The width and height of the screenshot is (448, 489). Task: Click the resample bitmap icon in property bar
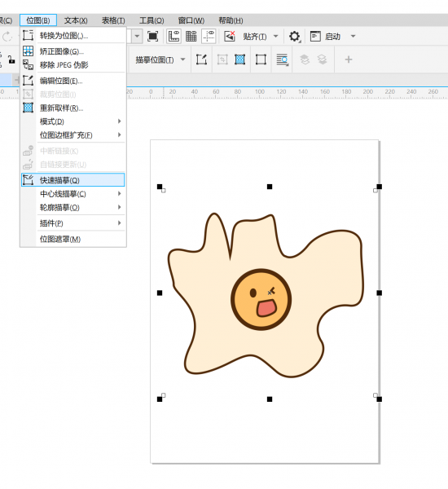[x=239, y=59]
